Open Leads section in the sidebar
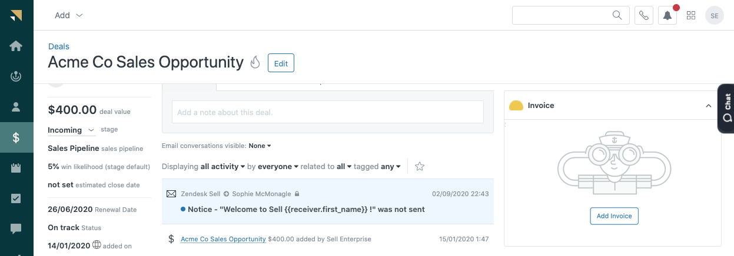Screen dimensions: 734x256 tap(16, 76)
